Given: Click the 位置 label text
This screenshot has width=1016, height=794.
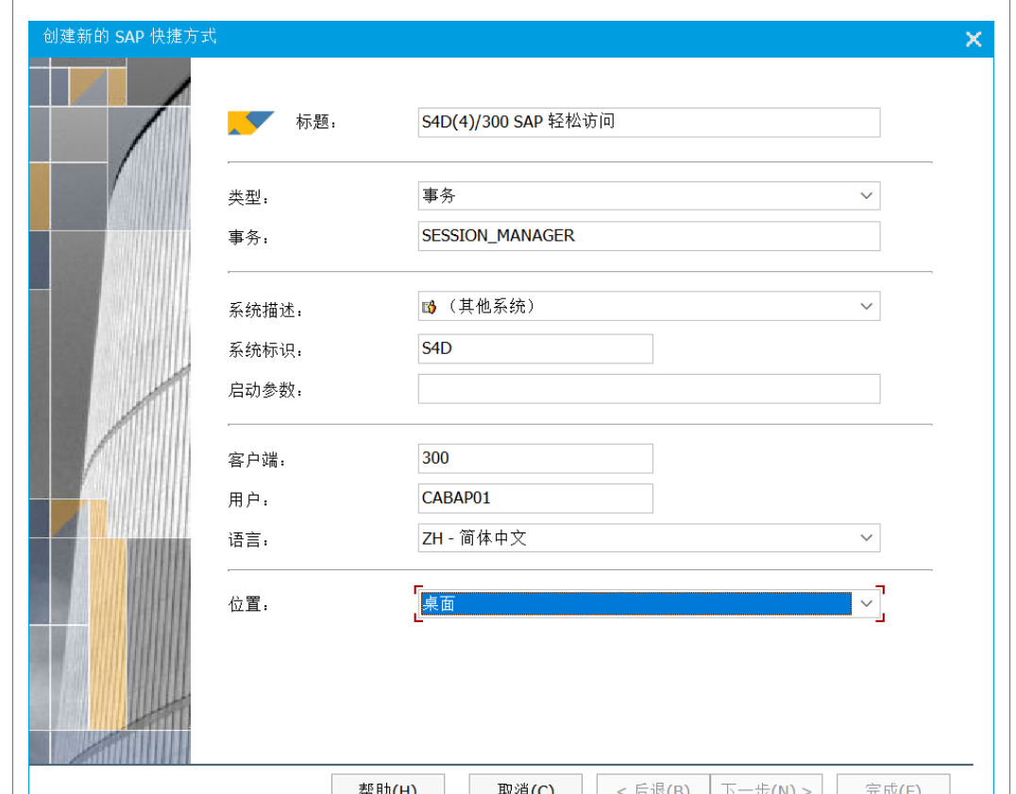Looking at the screenshot, I should (x=248, y=605).
